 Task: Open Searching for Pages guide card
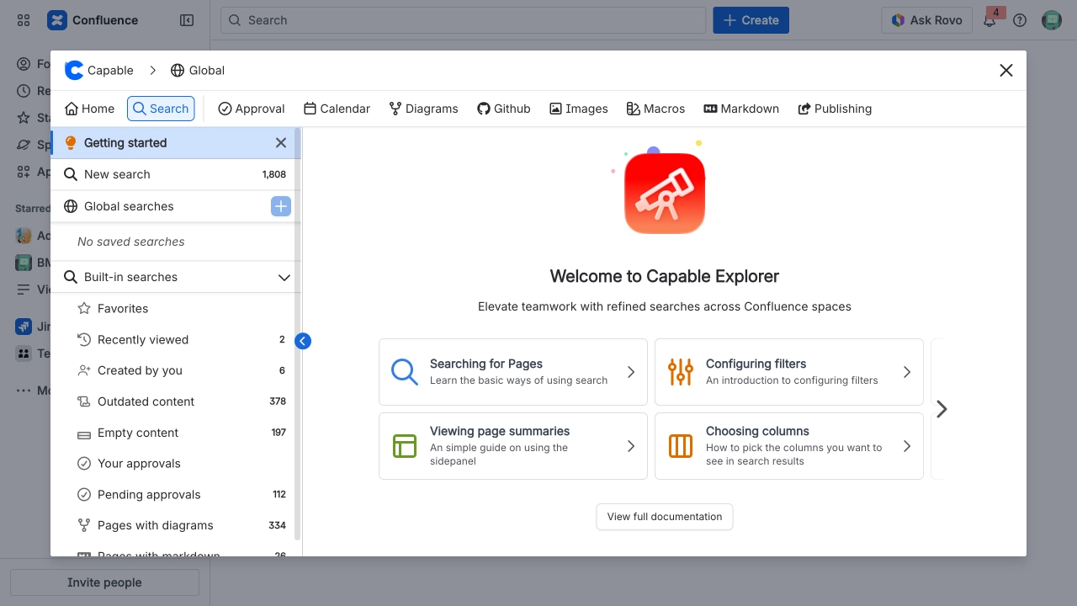(x=513, y=372)
